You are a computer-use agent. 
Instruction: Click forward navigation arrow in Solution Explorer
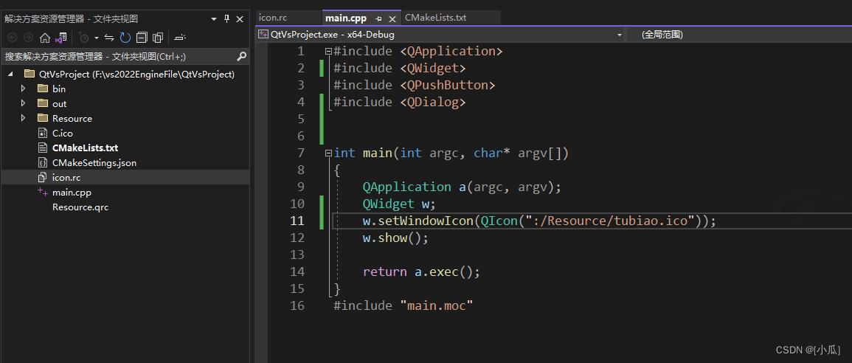point(28,38)
